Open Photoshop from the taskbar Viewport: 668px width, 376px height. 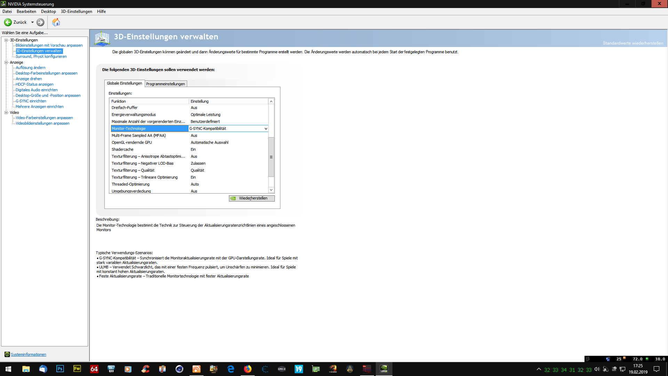[x=60, y=369]
